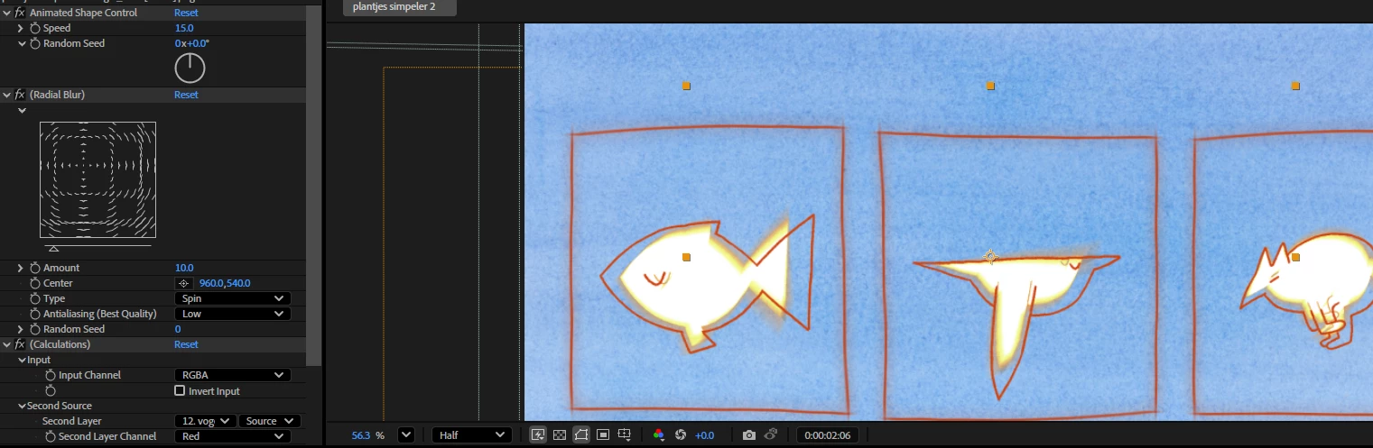
Task: Open Second Layer Channel dropdown showing Red
Action: (x=233, y=436)
